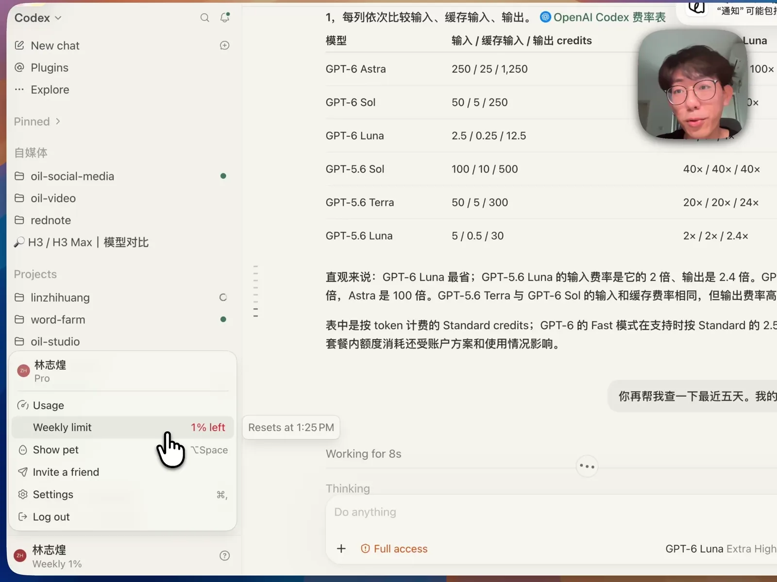Select Usage in the account menu

(x=122, y=405)
